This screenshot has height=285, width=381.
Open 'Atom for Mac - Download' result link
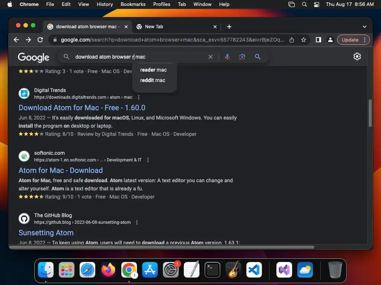[61, 170]
